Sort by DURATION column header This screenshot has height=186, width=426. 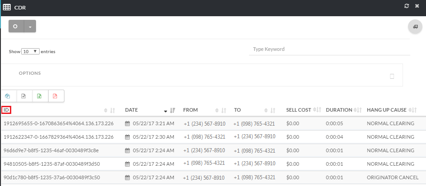[x=339, y=110]
